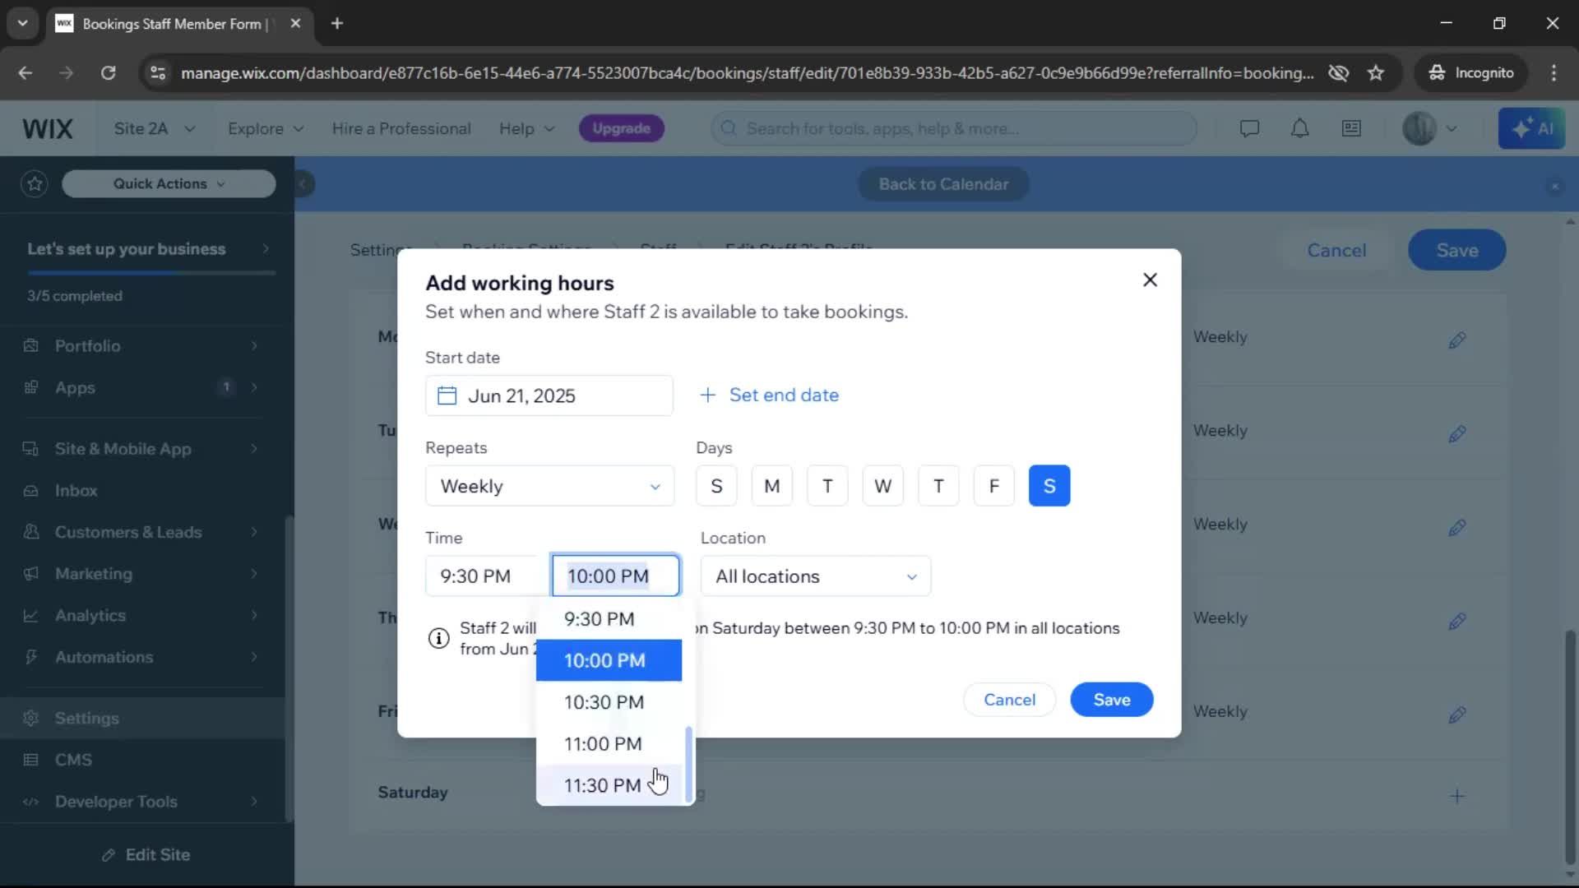Screen dimensions: 1579x888
Task: Click the Wix logo
Action: [47, 129]
